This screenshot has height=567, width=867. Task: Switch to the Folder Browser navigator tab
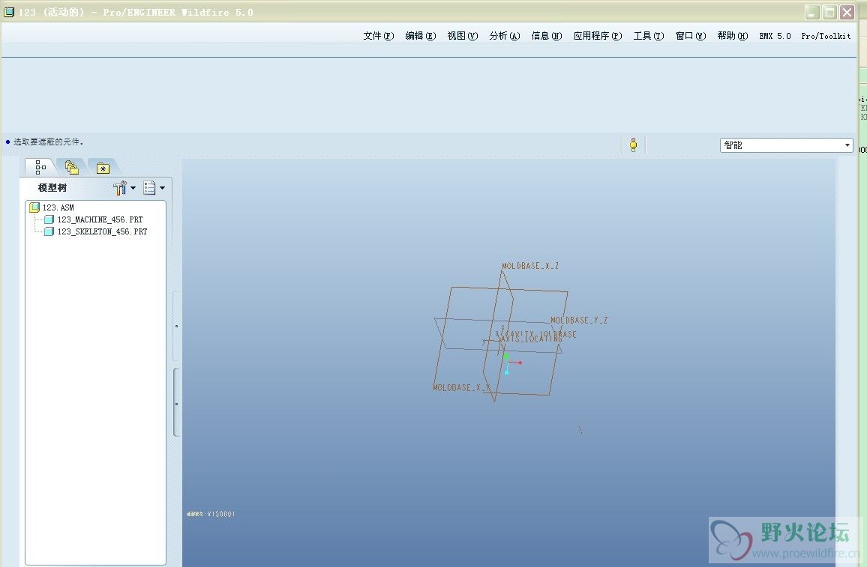click(71, 167)
